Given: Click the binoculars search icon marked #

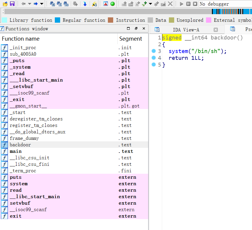Looking at the screenshot, I should tap(52, 4).
